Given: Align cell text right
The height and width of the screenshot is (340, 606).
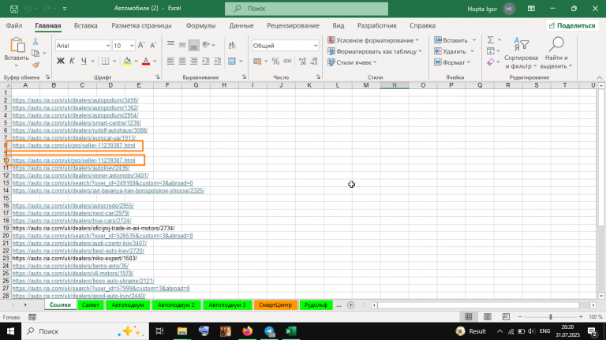Looking at the screenshot, I should (x=193, y=61).
